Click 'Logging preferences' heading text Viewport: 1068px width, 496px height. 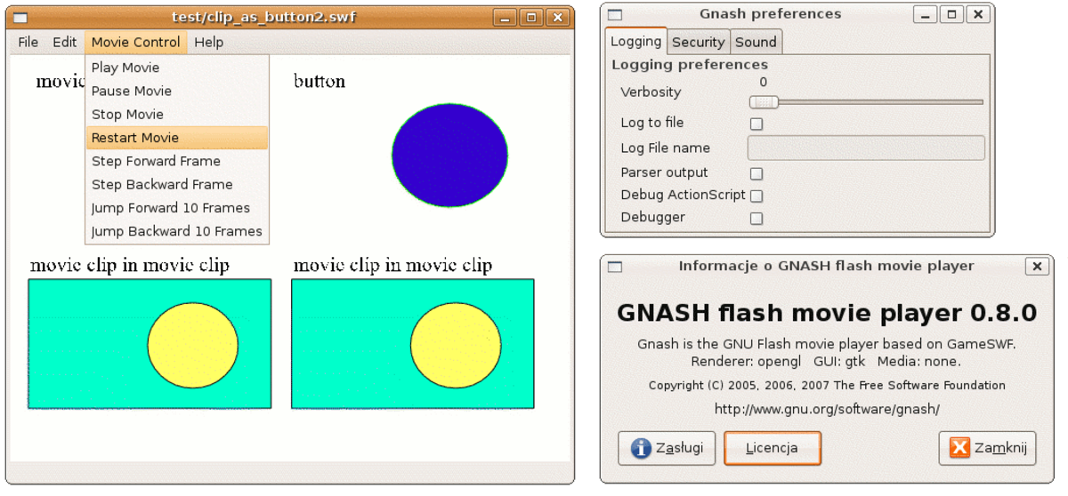[x=690, y=65]
